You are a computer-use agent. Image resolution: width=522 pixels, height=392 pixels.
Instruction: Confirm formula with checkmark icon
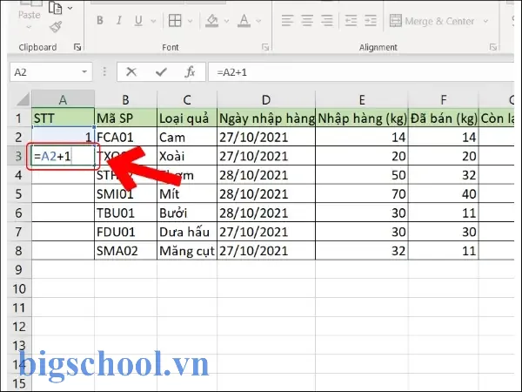click(x=161, y=71)
